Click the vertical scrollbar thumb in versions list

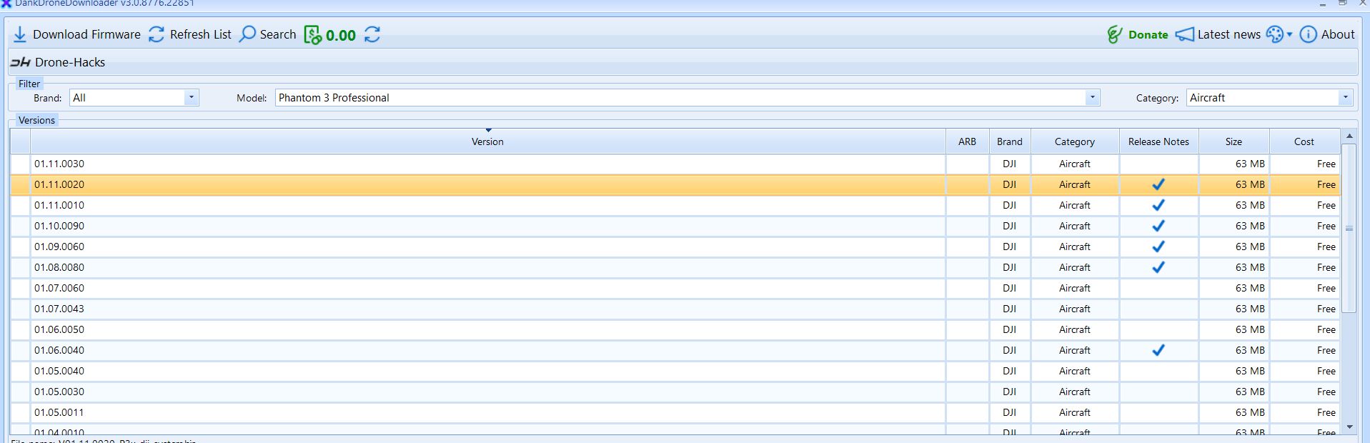pos(1349,229)
